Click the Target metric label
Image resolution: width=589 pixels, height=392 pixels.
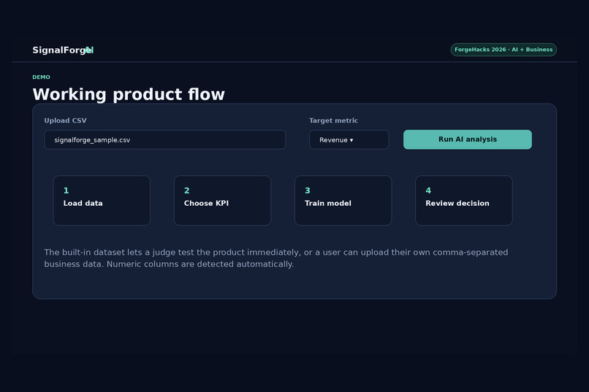click(333, 120)
